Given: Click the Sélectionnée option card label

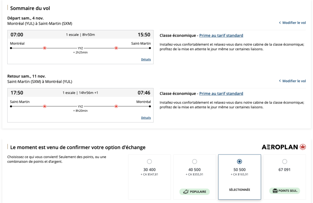Looking at the screenshot, I should (239, 190).
